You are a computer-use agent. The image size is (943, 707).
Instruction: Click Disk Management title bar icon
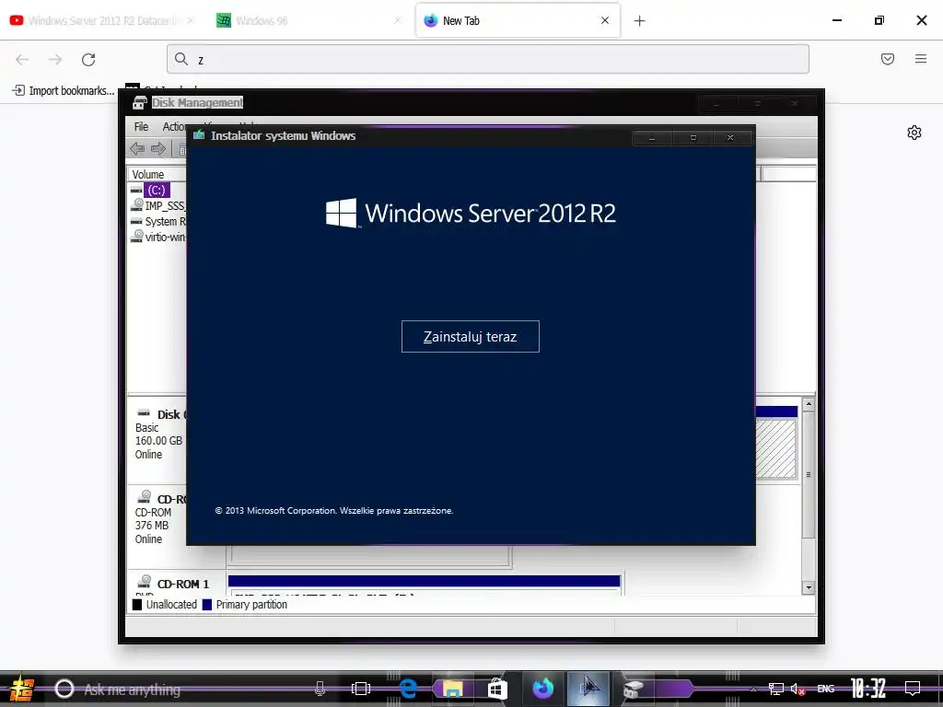pyautogui.click(x=140, y=103)
